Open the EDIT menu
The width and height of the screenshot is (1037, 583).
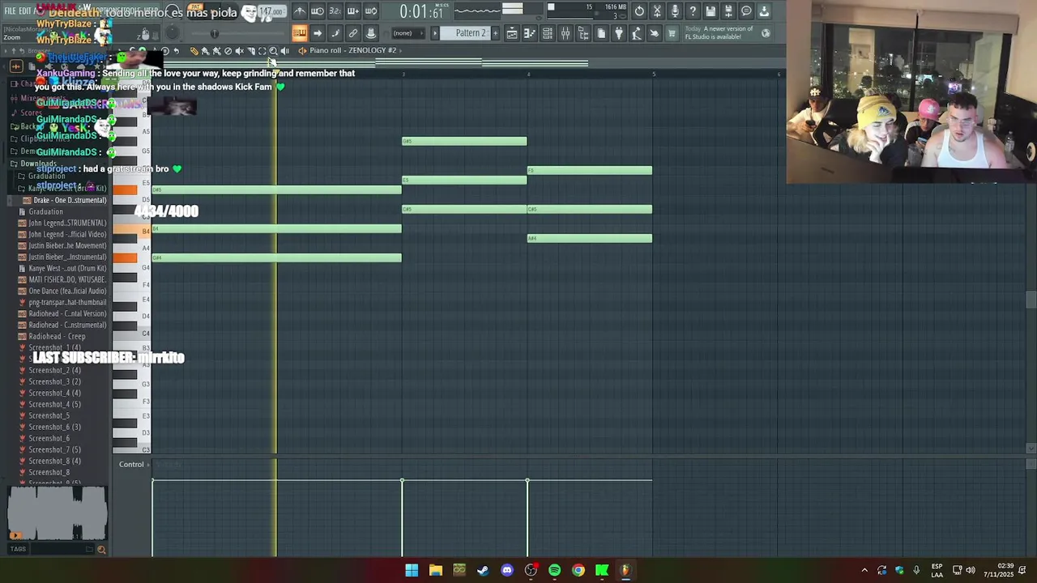[25, 11]
